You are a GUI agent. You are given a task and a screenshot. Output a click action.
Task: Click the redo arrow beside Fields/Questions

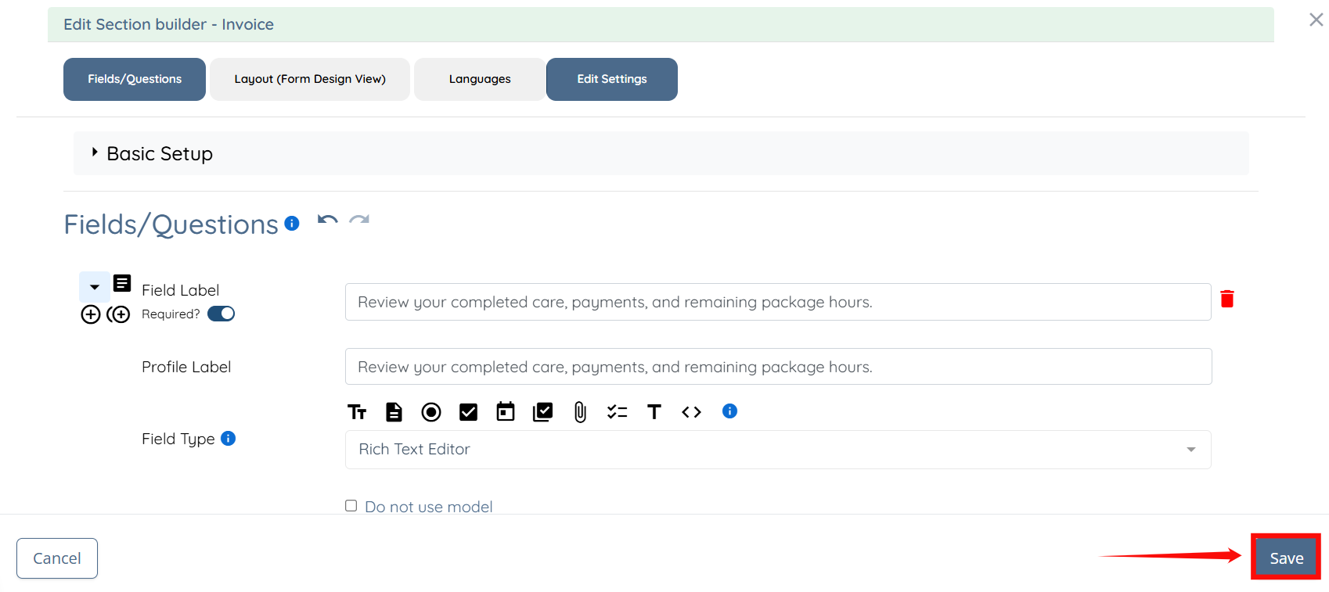point(359,221)
